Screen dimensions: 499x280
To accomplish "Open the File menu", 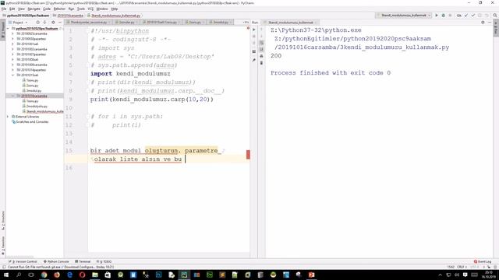I will click(4, 9).
